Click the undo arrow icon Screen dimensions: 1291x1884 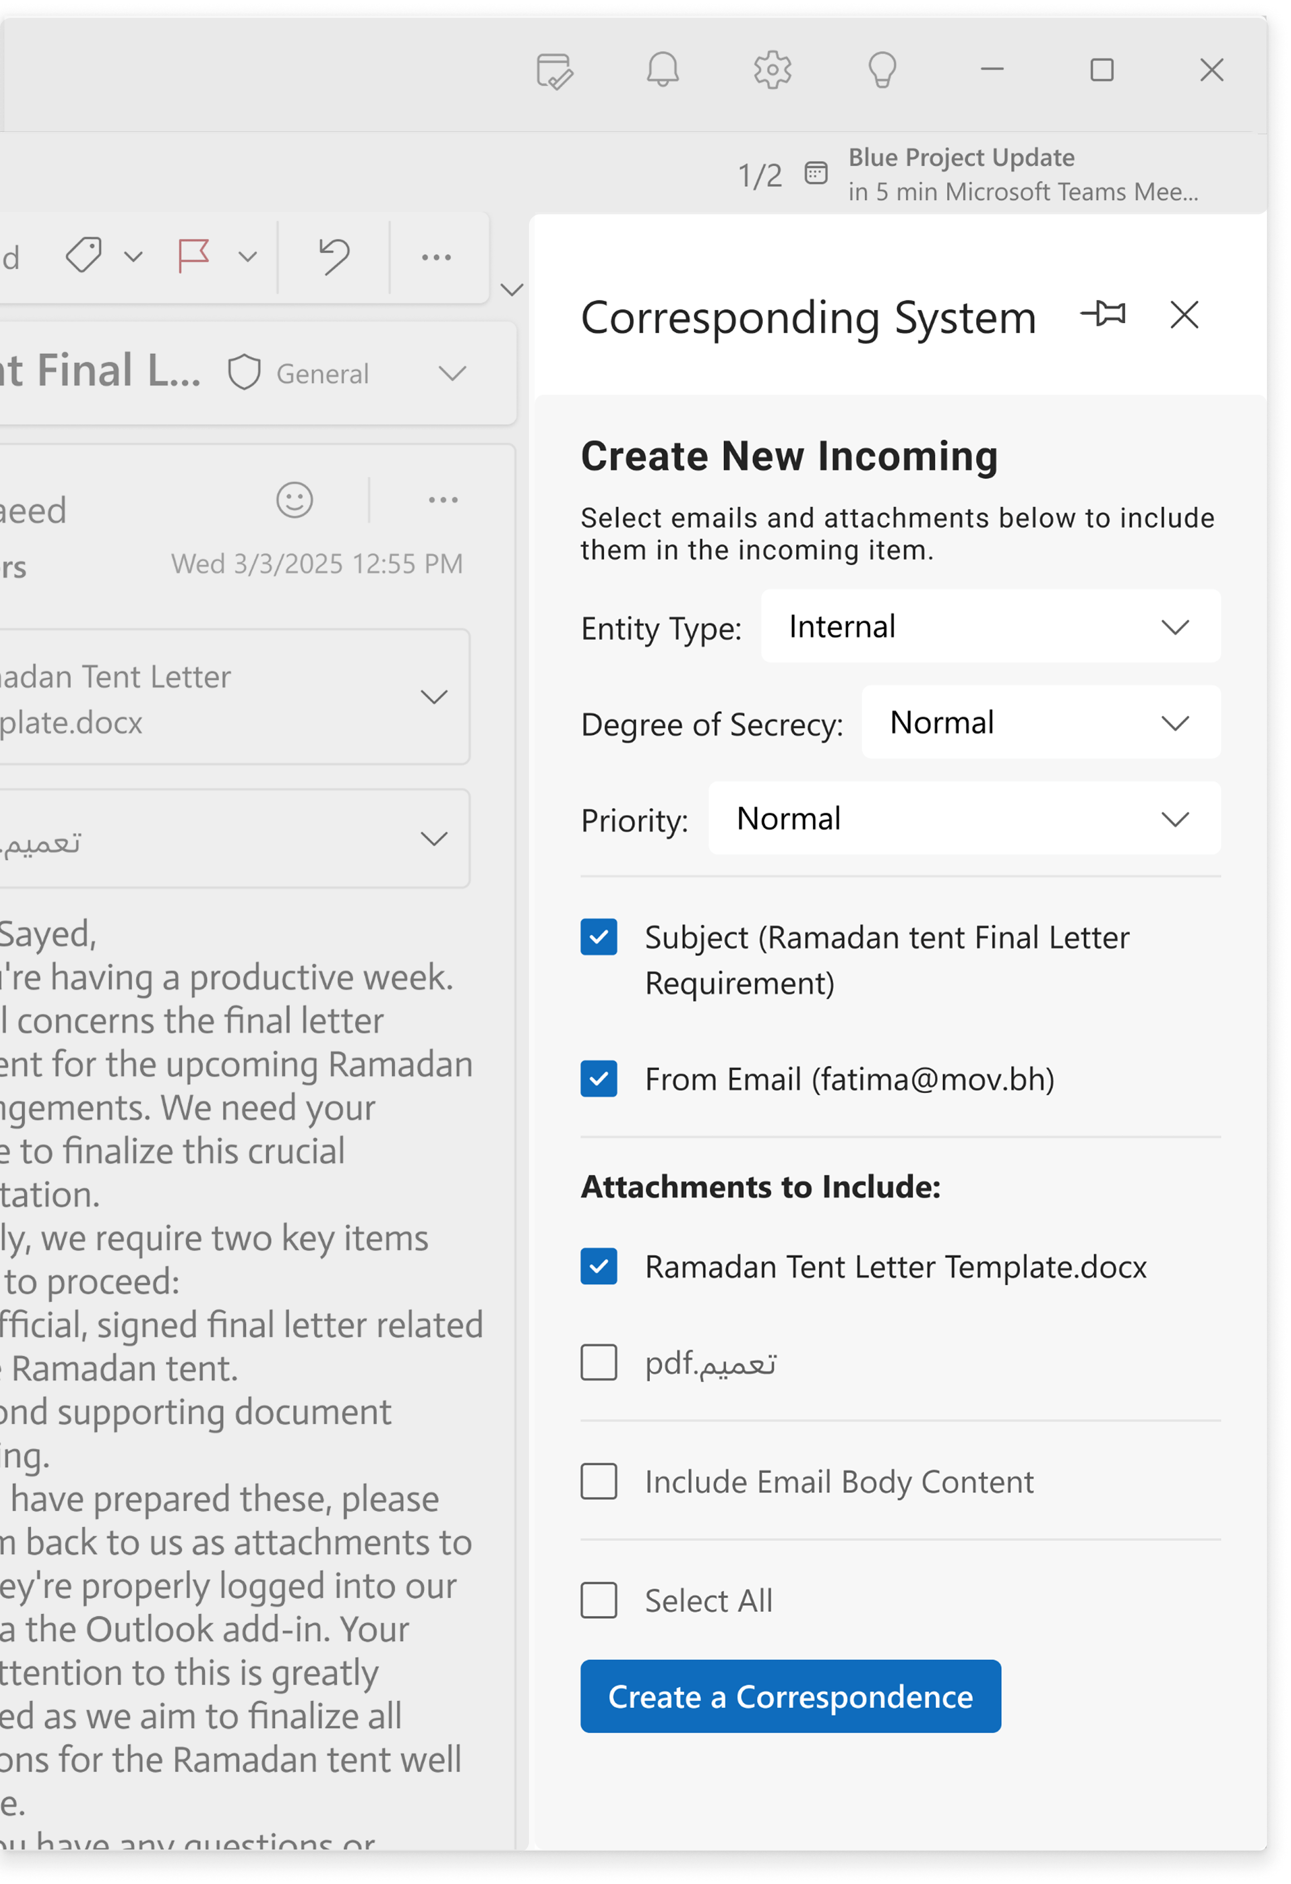[x=333, y=256]
